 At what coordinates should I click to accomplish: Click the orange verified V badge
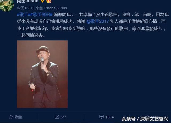pyautogui.click(x=42, y=1)
